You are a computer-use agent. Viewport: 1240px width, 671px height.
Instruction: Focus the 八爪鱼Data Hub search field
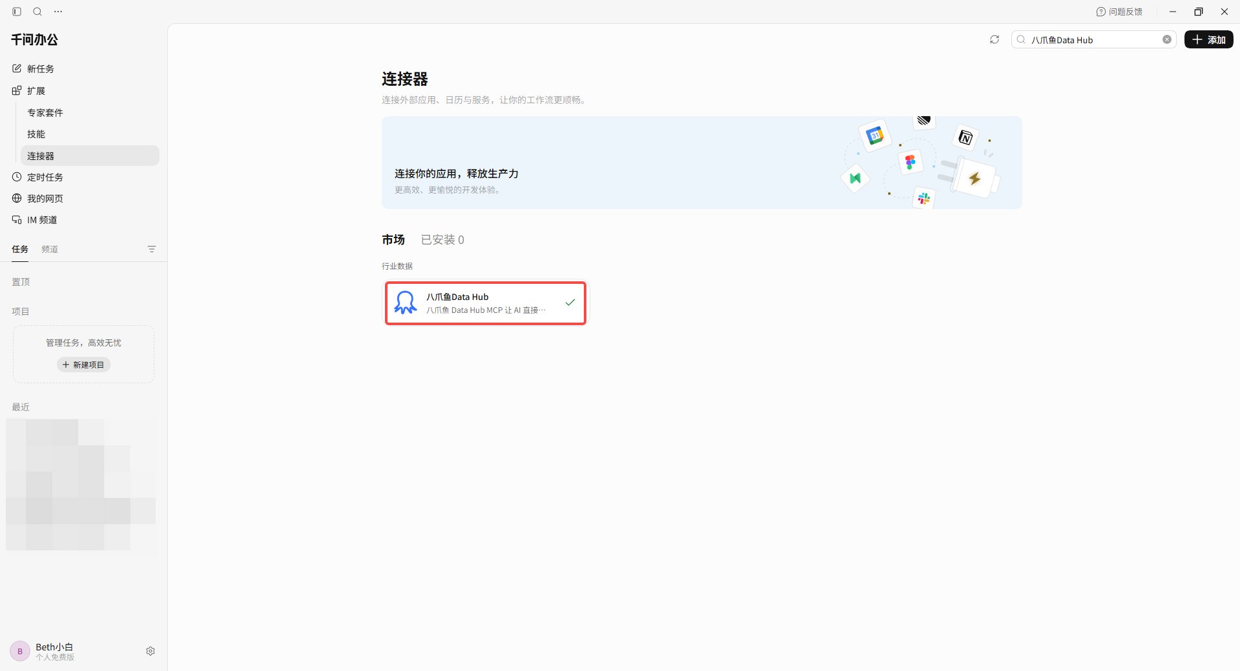click(1093, 39)
